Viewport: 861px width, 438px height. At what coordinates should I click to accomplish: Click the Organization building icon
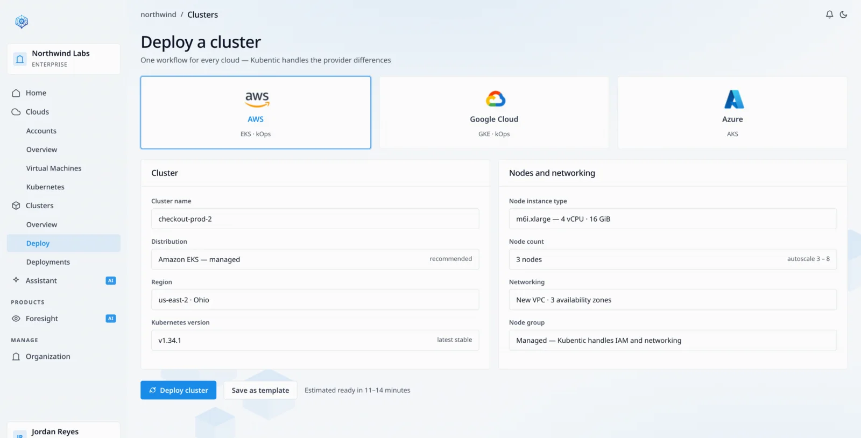pos(16,357)
